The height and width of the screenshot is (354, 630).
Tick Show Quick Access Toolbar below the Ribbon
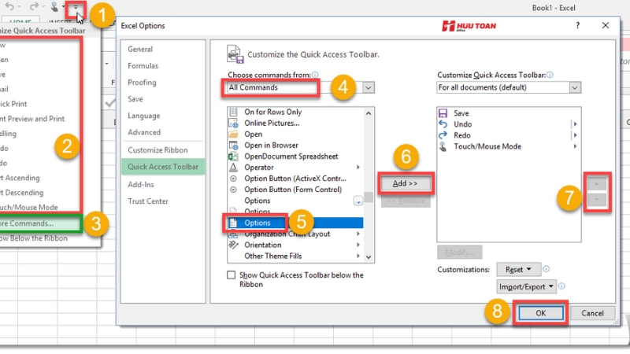231,275
